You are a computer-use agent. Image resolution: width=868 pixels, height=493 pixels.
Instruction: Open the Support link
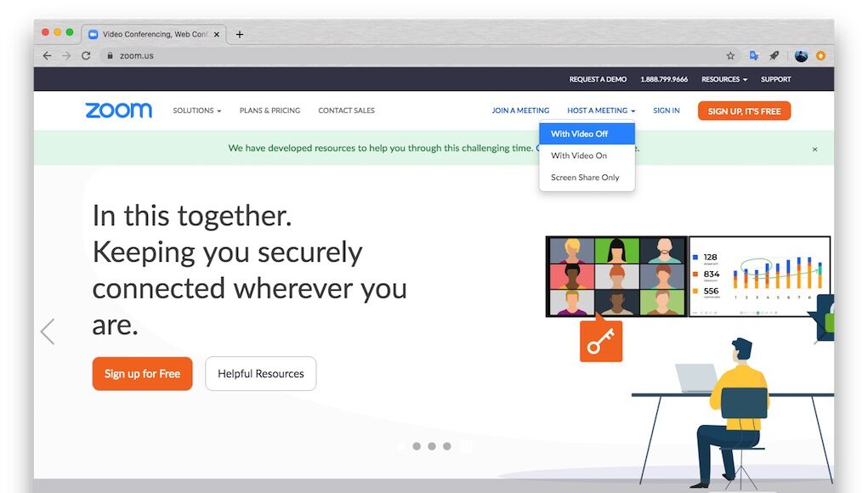(x=775, y=79)
